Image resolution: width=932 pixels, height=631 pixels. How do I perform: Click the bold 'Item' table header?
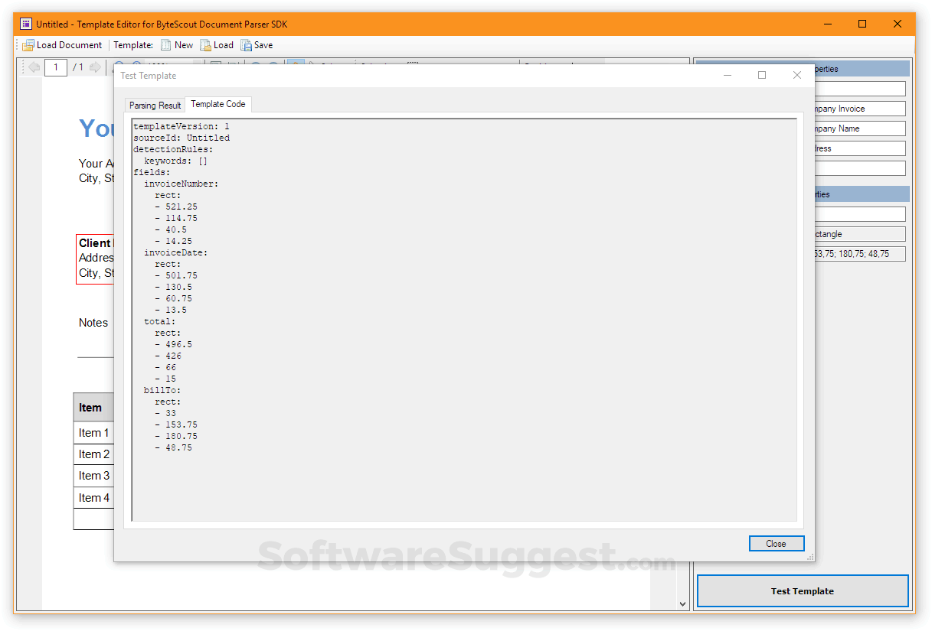click(x=90, y=408)
